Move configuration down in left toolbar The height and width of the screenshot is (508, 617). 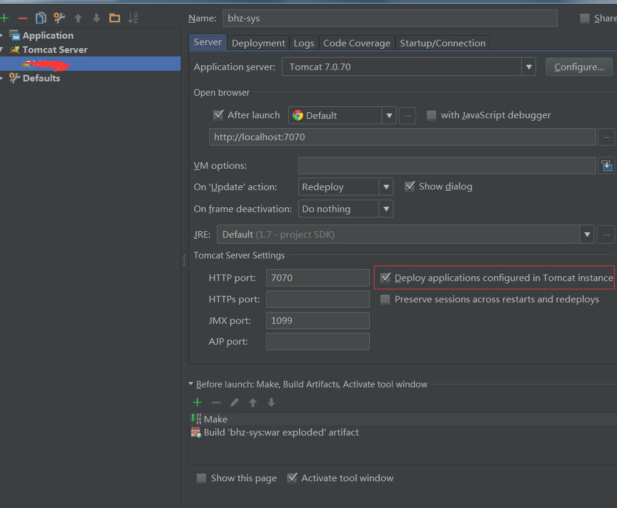click(x=96, y=18)
